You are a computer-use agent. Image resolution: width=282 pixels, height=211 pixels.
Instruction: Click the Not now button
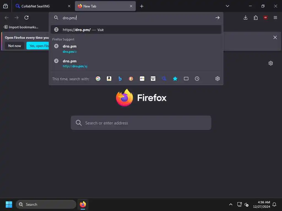(15, 46)
